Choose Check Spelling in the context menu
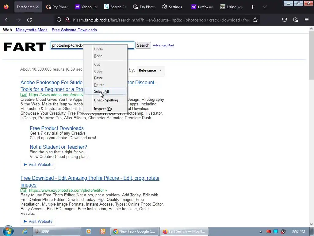Screen dimensions: 314x236 pyautogui.click(x=105, y=100)
